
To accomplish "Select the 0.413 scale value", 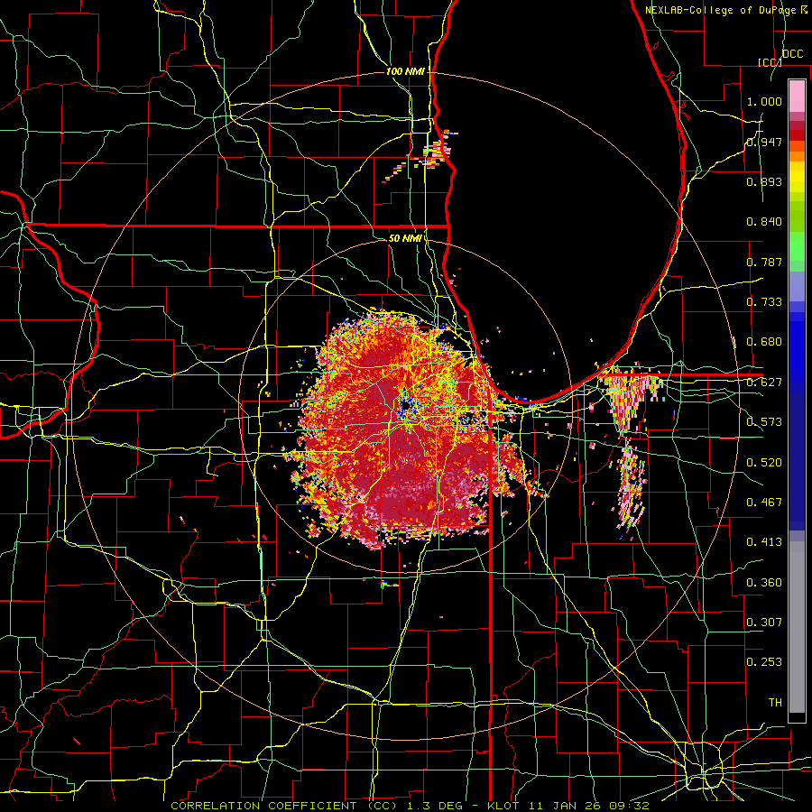I will pyautogui.click(x=764, y=542).
